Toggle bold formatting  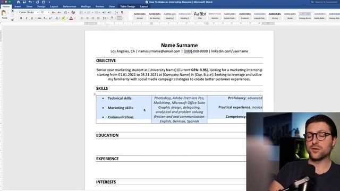point(21,18)
